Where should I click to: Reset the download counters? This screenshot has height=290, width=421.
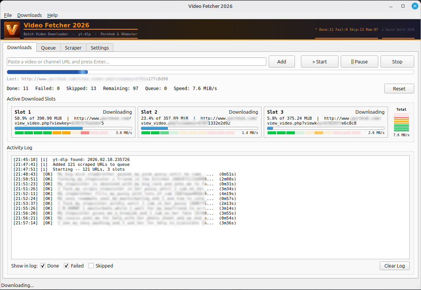[399, 89]
